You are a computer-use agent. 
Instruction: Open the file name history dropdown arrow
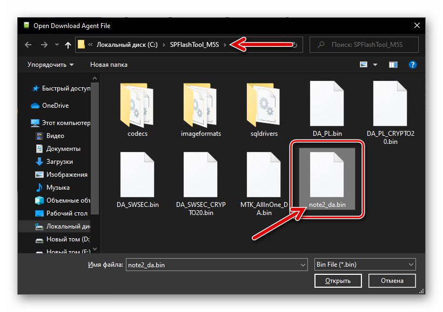tap(303, 265)
